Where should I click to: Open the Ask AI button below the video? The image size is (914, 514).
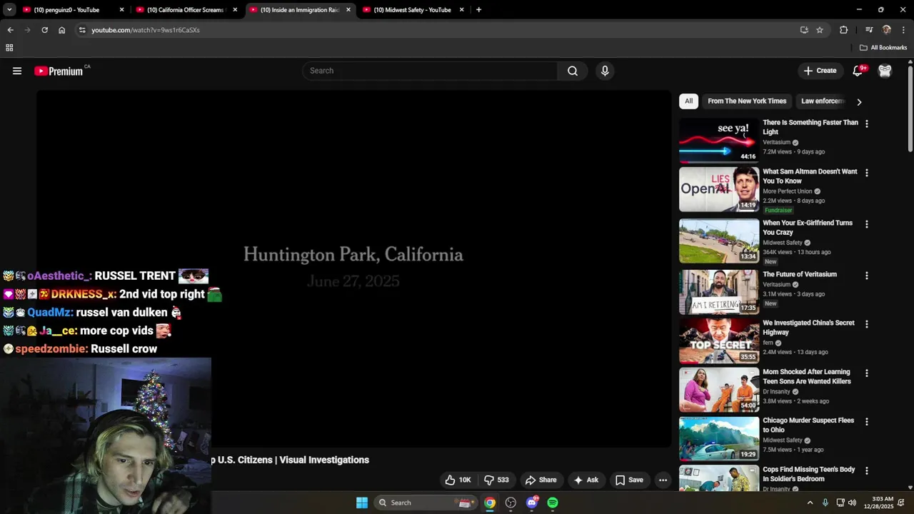pos(586,480)
